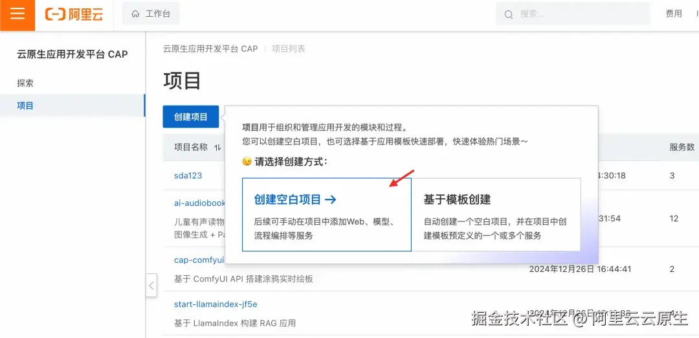
Task: Click the 项目列表 breadcrumb
Action: (x=289, y=49)
